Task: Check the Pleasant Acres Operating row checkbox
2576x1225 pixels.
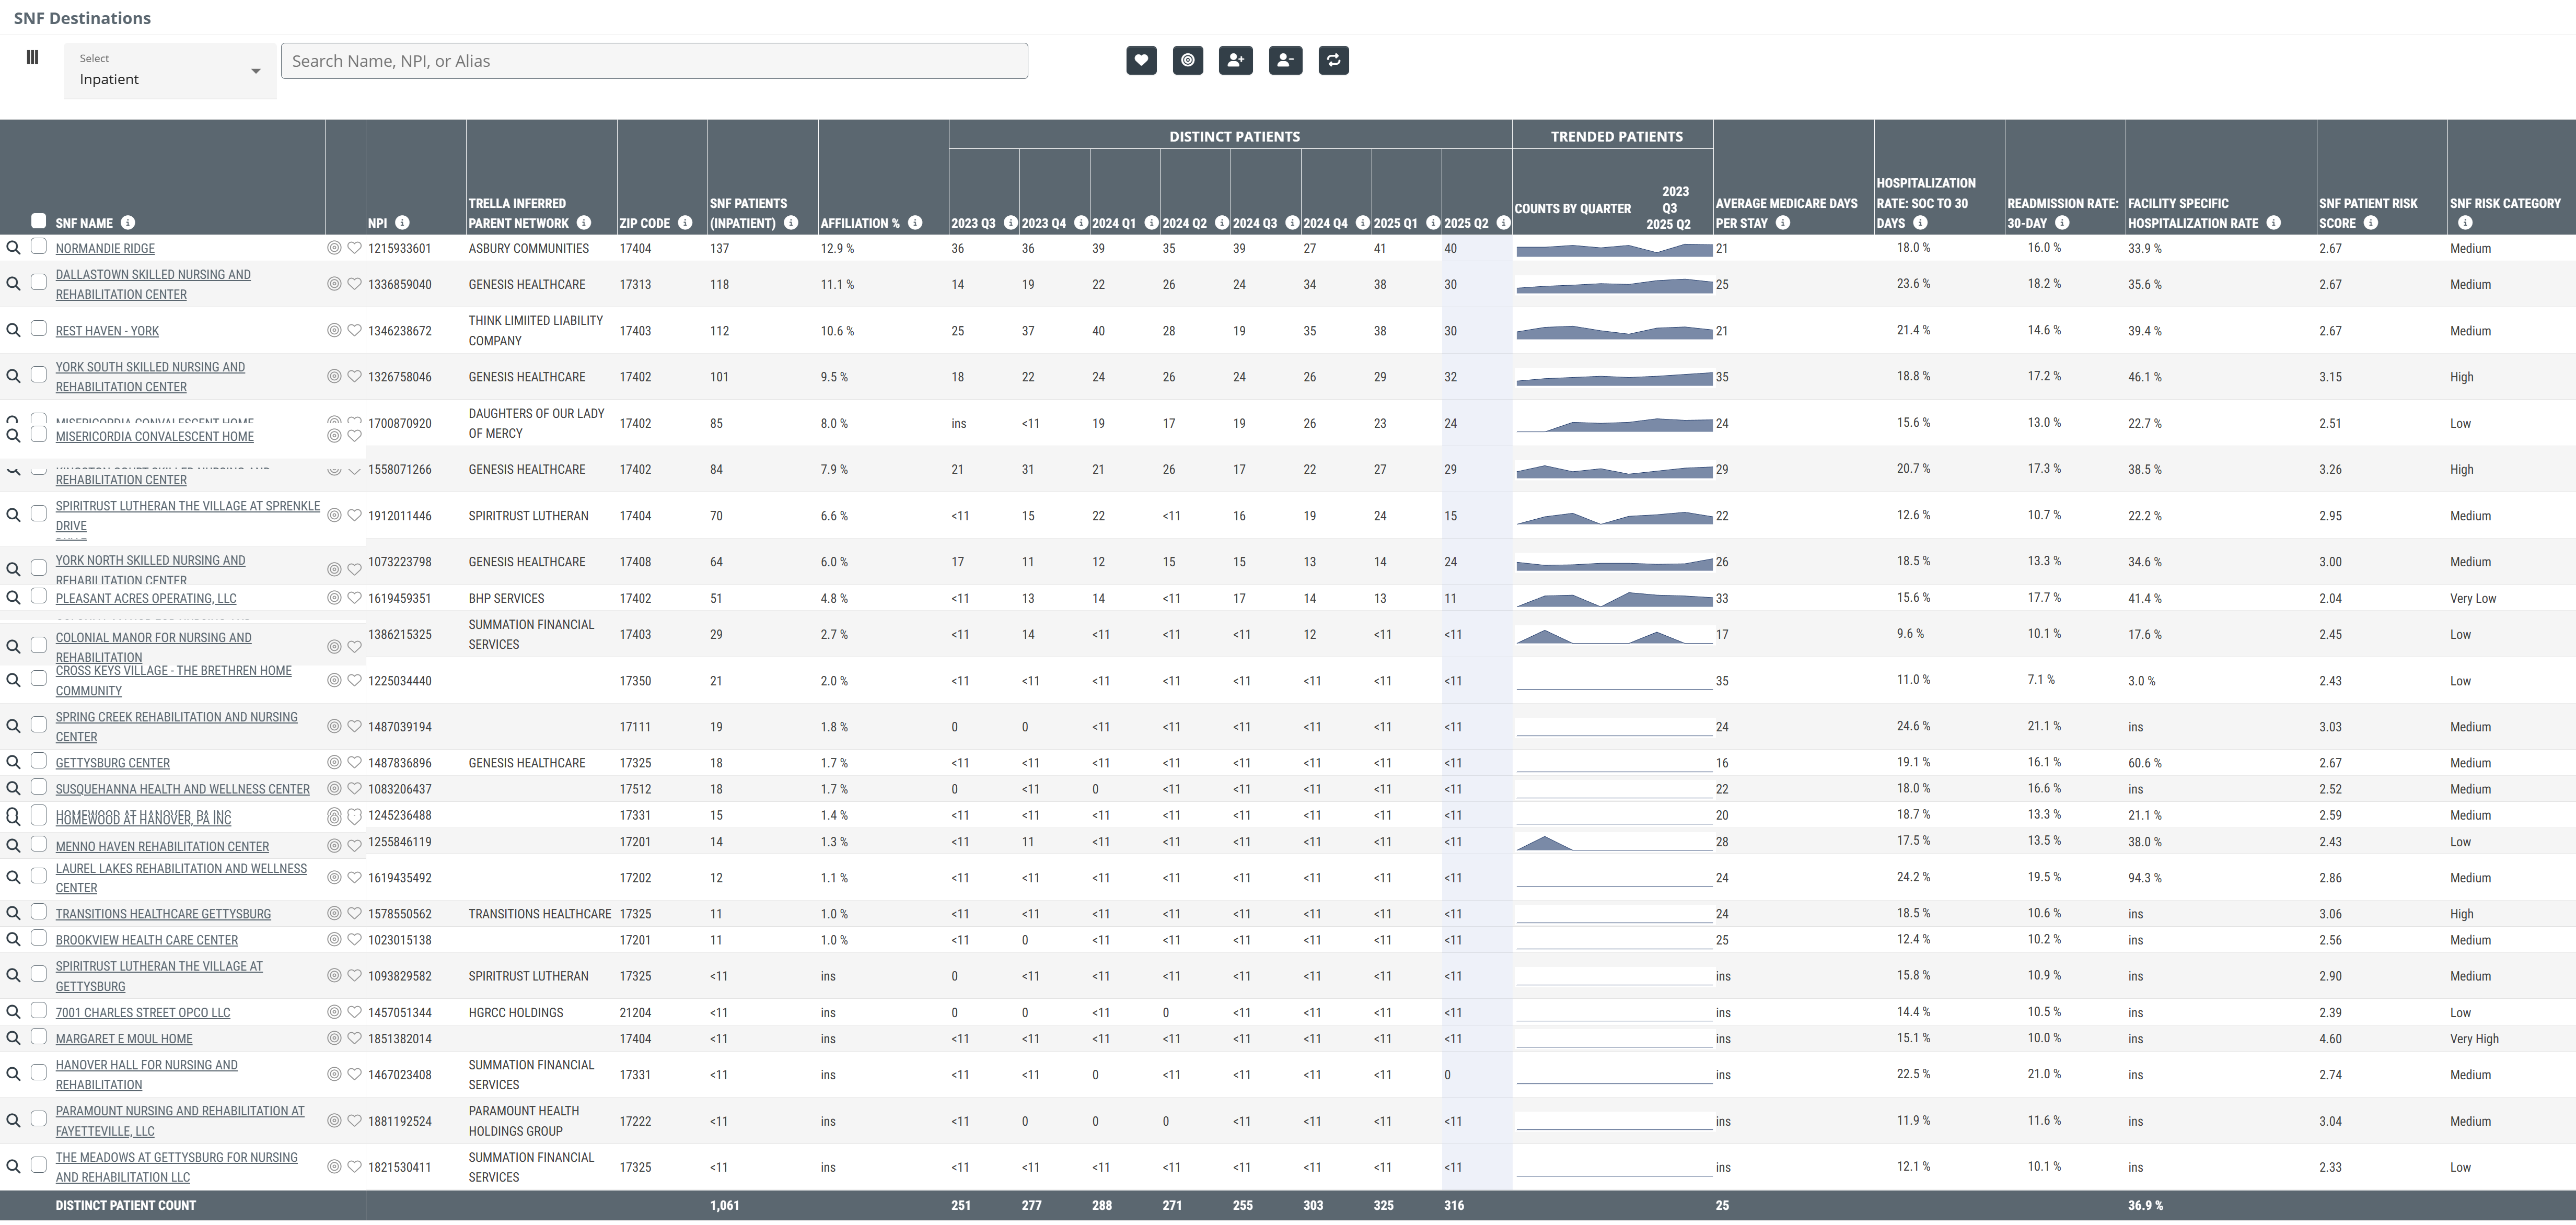Action: (x=38, y=597)
